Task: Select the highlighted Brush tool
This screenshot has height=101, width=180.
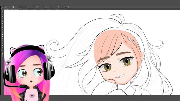Action: pos(3,26)
